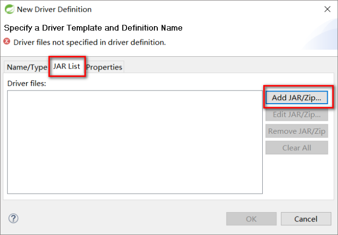The image size is (338, 235).
Task: Click Add JAR/Zip... button
Action: tap(296, 97)
